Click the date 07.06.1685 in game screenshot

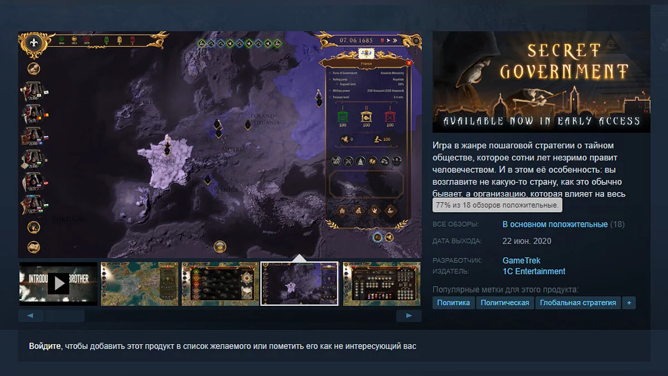pos(357,40)
